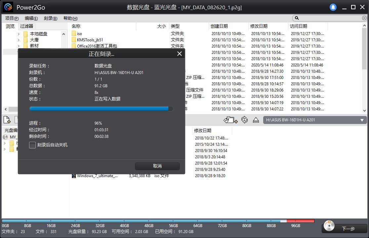Click the 类型 column header
The height and width of the screenshot is (238, 369).
pos(175,26)
